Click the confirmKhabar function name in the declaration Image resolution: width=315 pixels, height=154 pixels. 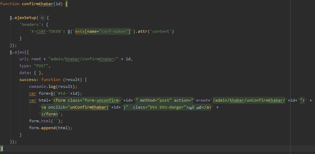pos(37,4)
